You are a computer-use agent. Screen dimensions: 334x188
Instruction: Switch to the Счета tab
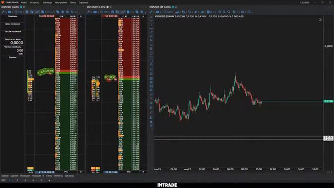click(x=49, y=176)
